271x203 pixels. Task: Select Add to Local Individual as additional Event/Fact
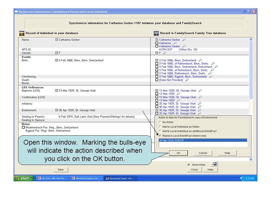coord(160,131)
